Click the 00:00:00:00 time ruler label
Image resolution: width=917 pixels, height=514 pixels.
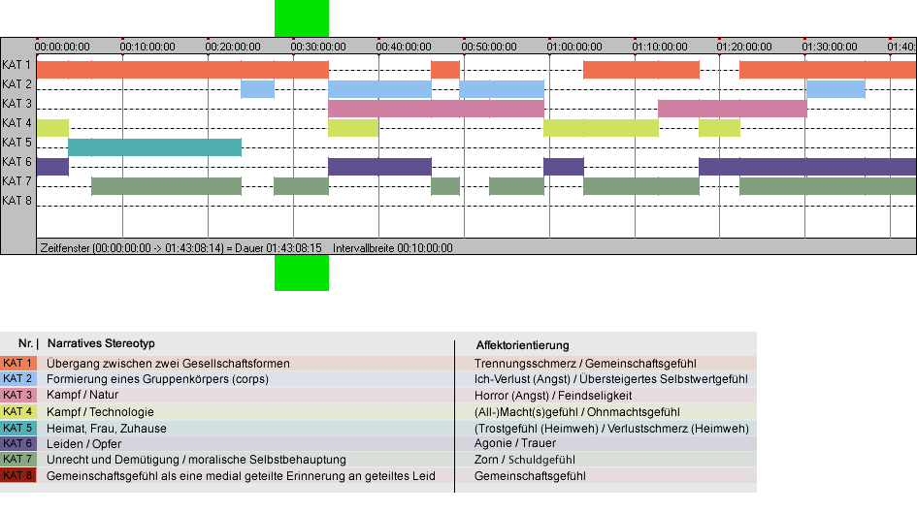tap(62, 47)
